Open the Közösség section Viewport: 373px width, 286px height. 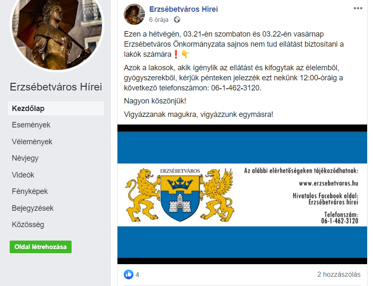coord(28,225)
